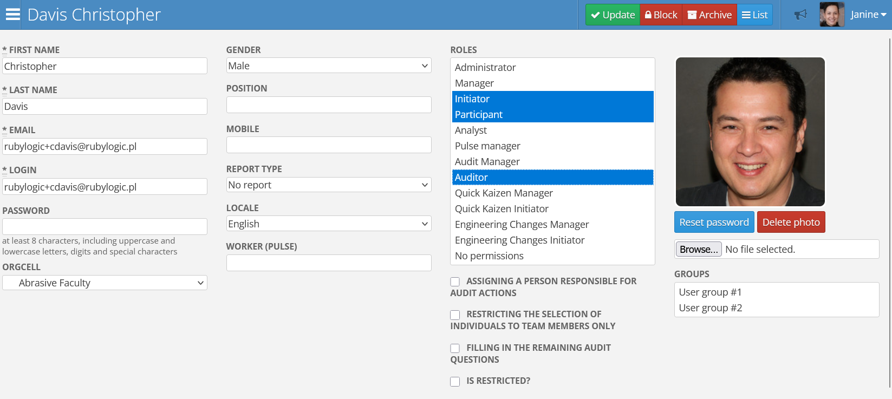Screen dimensions: 892x399
Task: Click the Archive button
Action: point(709,15)
